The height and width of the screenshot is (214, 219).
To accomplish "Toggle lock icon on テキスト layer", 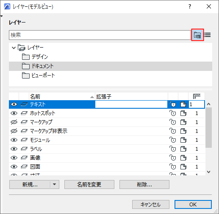I will click(x=173, y=104).
